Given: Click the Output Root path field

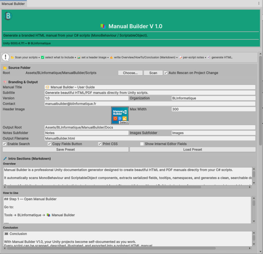Looking at the screenshot, I should coord(150,127).
